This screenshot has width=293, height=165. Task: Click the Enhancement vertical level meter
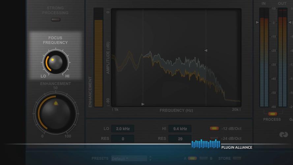tap(98, 57)
